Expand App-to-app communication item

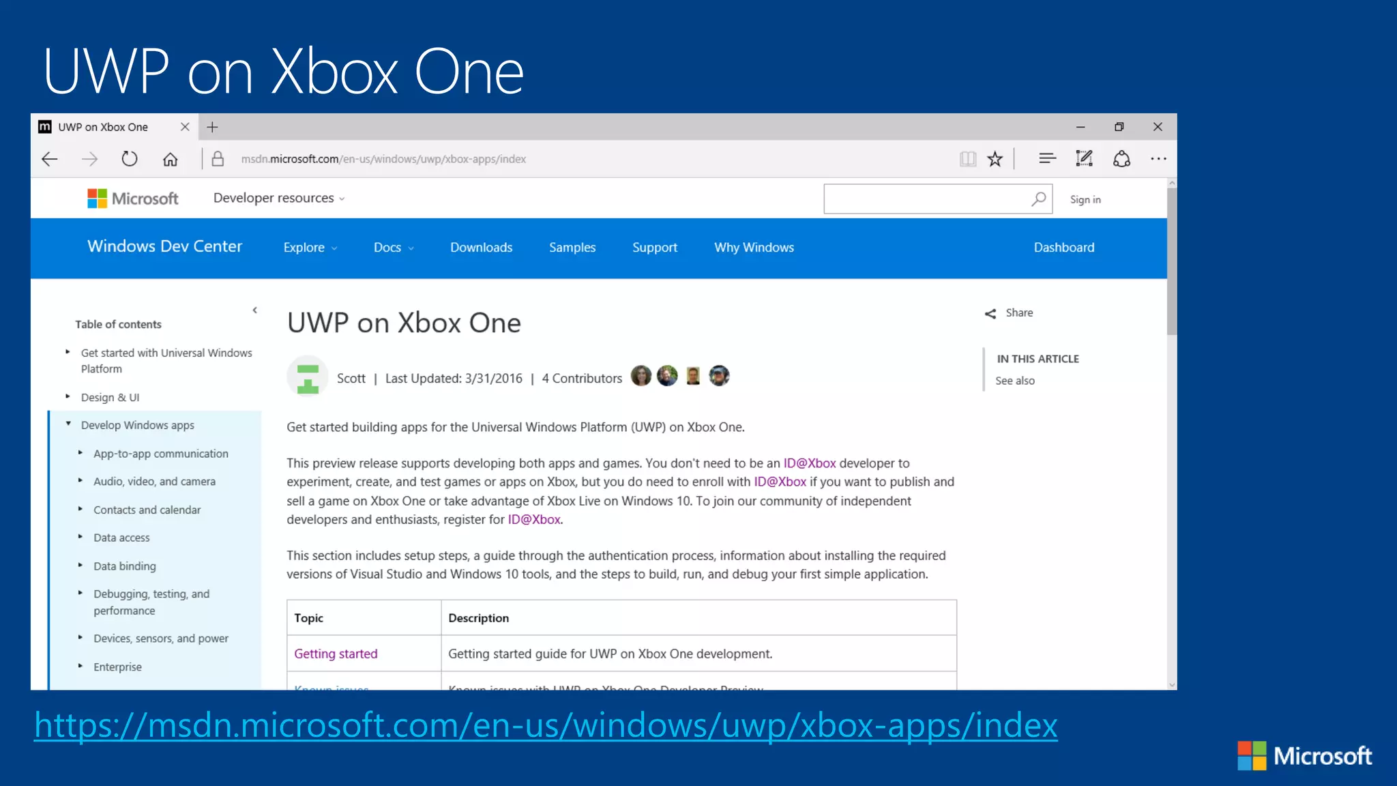click(x=80, y=452)
